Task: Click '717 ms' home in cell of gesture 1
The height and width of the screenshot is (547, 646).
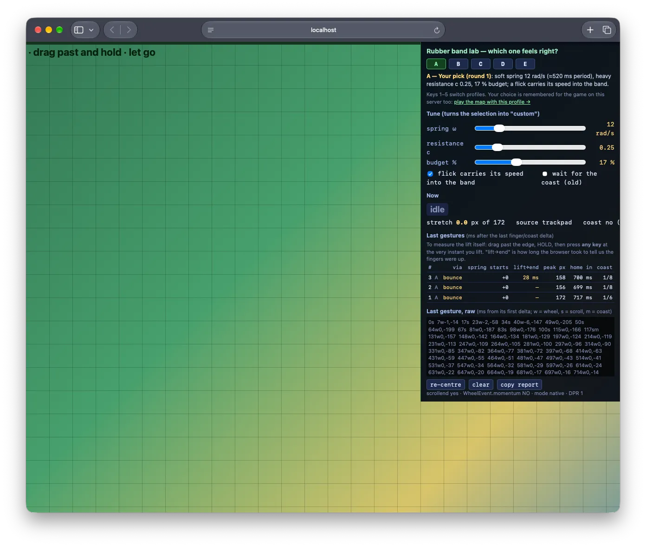Action: [x=582, y=297]
